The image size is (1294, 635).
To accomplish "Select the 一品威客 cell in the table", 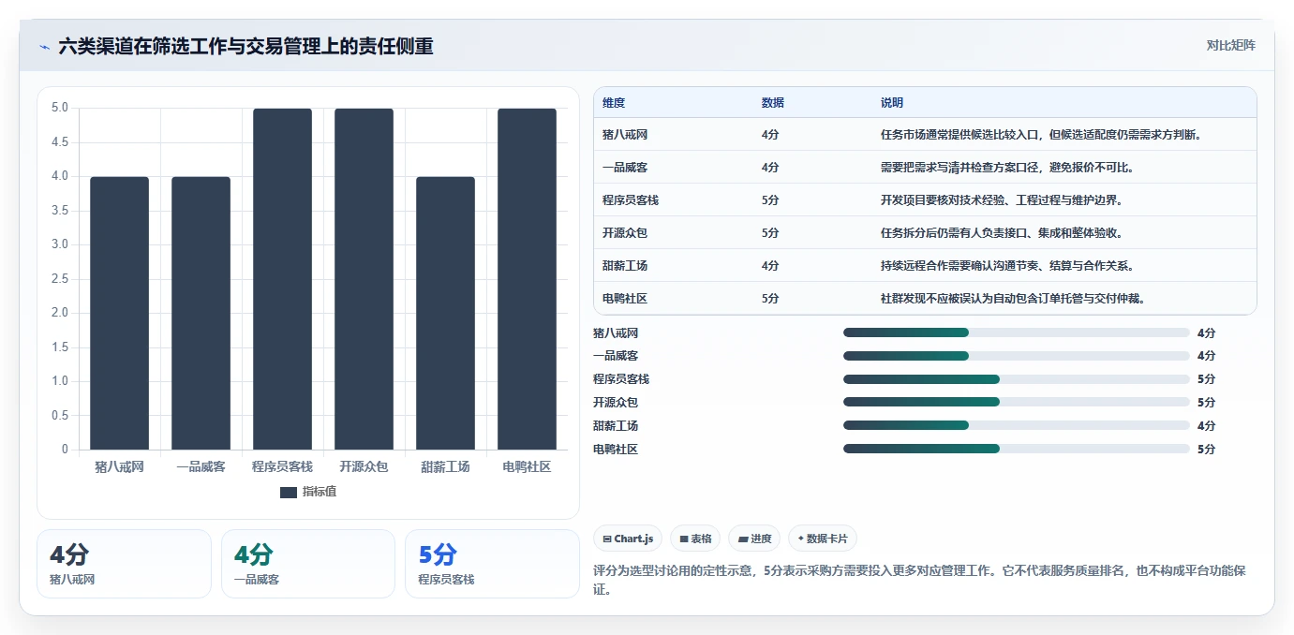I will (625, 168).
